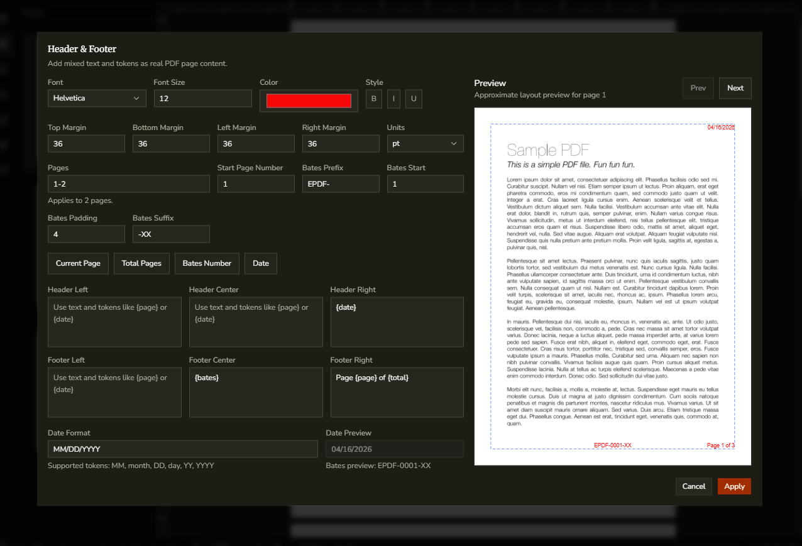Insert the Bates Number token
The height and width of the screenshot is (546, 802).
207,263
